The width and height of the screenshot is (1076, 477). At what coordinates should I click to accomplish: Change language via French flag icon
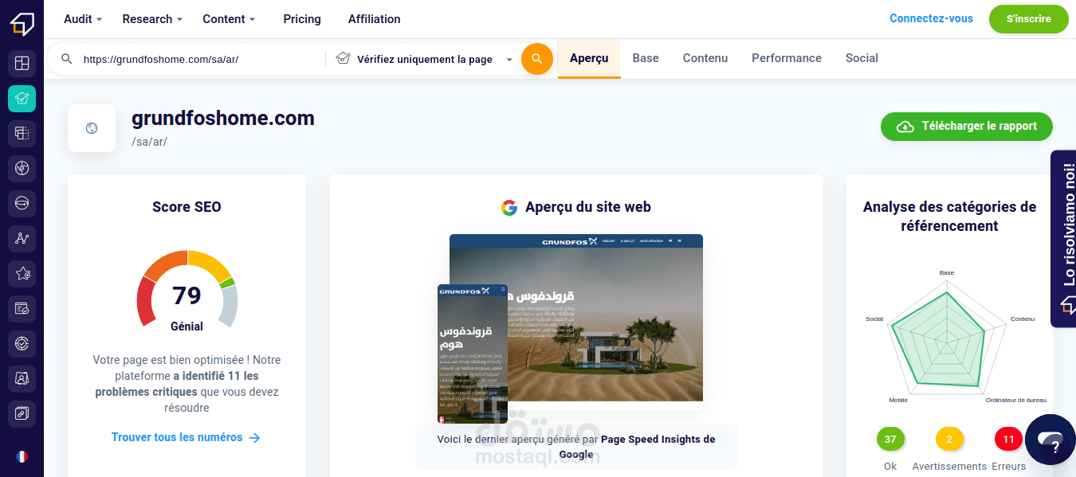(x=22, y=456)
